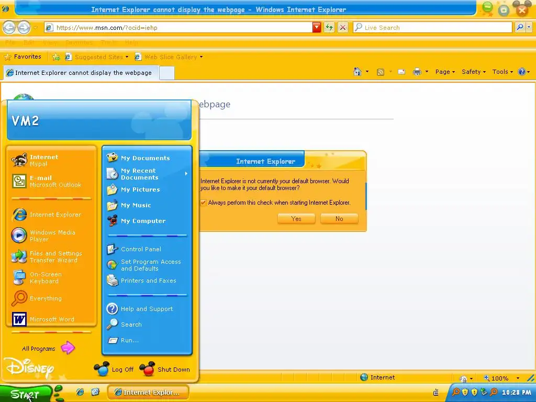Expand Web Slice Gallery dropdown
Screen dimensions: 536x402
(201, 57)
